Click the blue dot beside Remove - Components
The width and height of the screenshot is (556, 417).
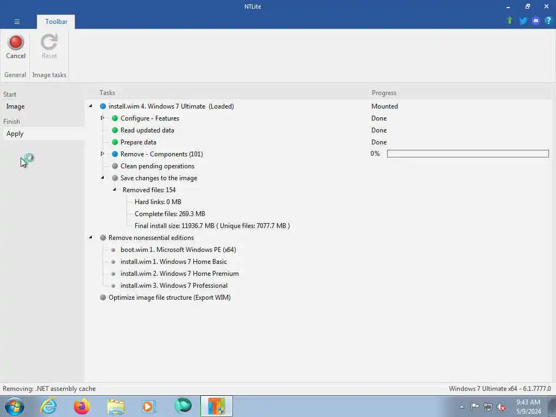coord(115,154)
